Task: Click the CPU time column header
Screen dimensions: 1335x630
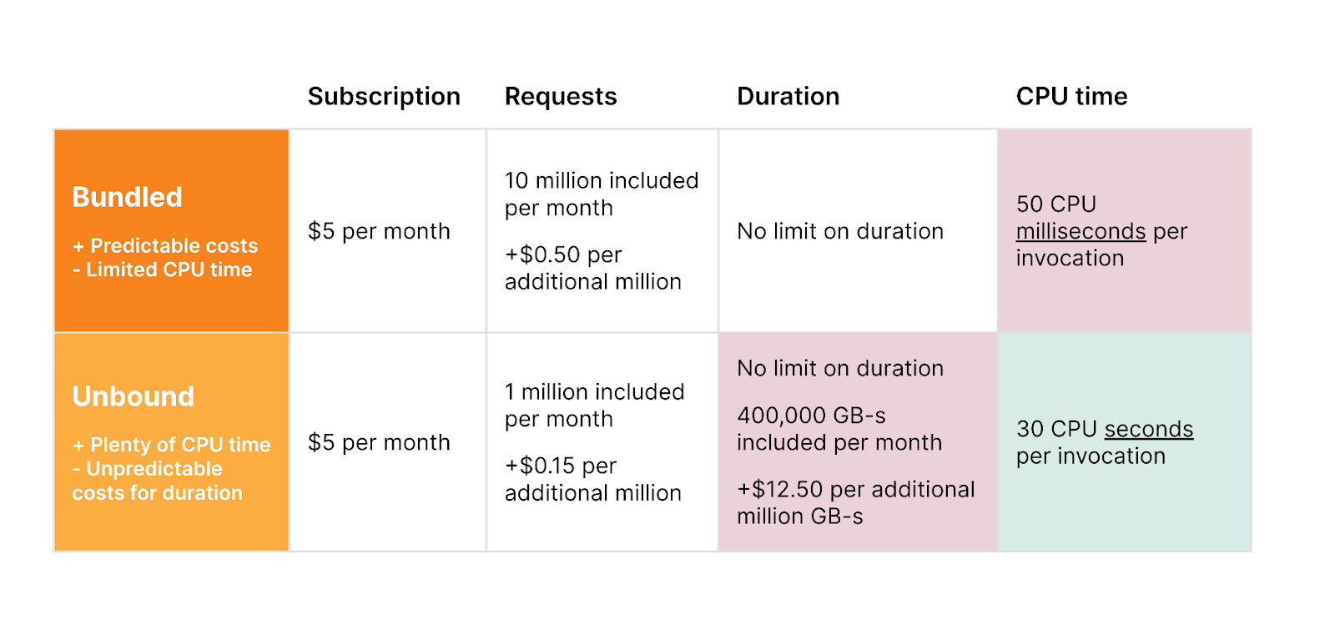Action: click(1071, 97)
